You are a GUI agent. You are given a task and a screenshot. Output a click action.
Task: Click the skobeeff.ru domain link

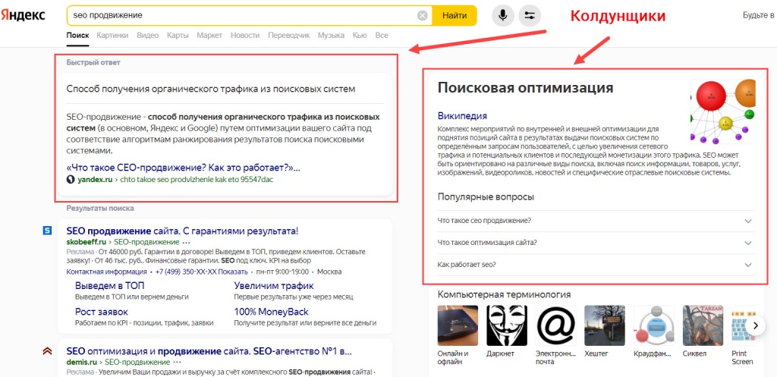click(87, 242)
